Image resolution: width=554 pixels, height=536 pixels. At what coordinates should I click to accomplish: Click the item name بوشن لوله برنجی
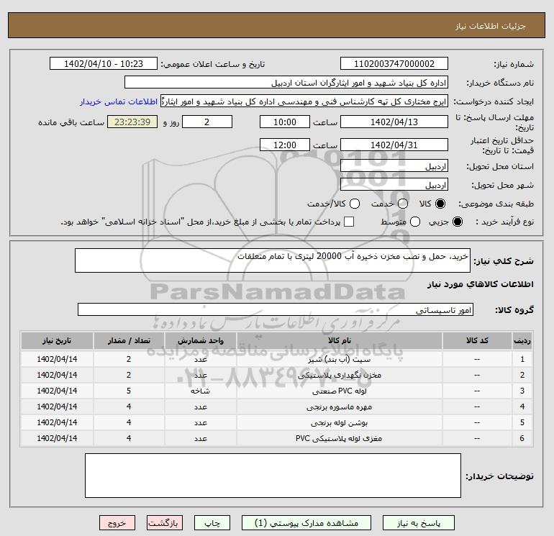coord(339,422)
